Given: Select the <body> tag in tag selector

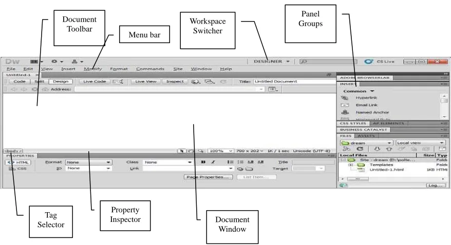Looking at the screenshot, I should click(13, 151).
